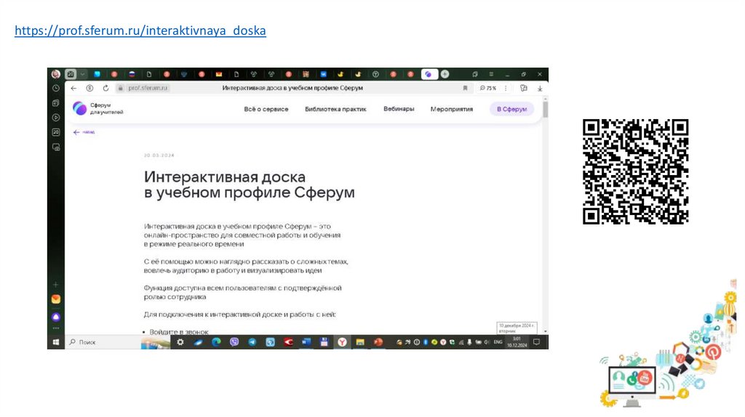This screenshot has height=417, width=745.
Task: Click the 'назад' back link
Action: click(84, 132)
